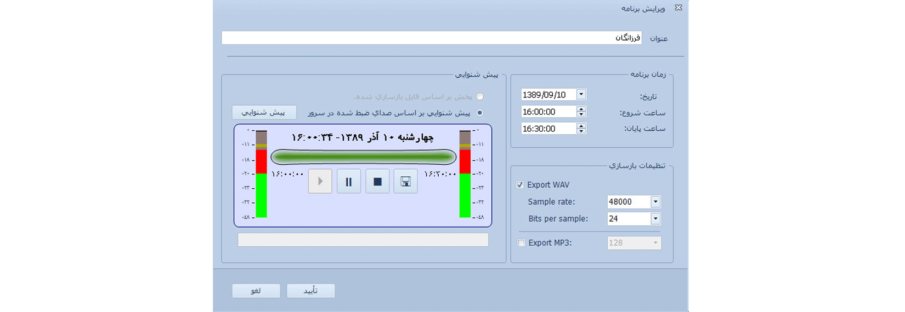
Task: Decrease the end time 16:30:00 with down arrow
Action: click(581, 131)
